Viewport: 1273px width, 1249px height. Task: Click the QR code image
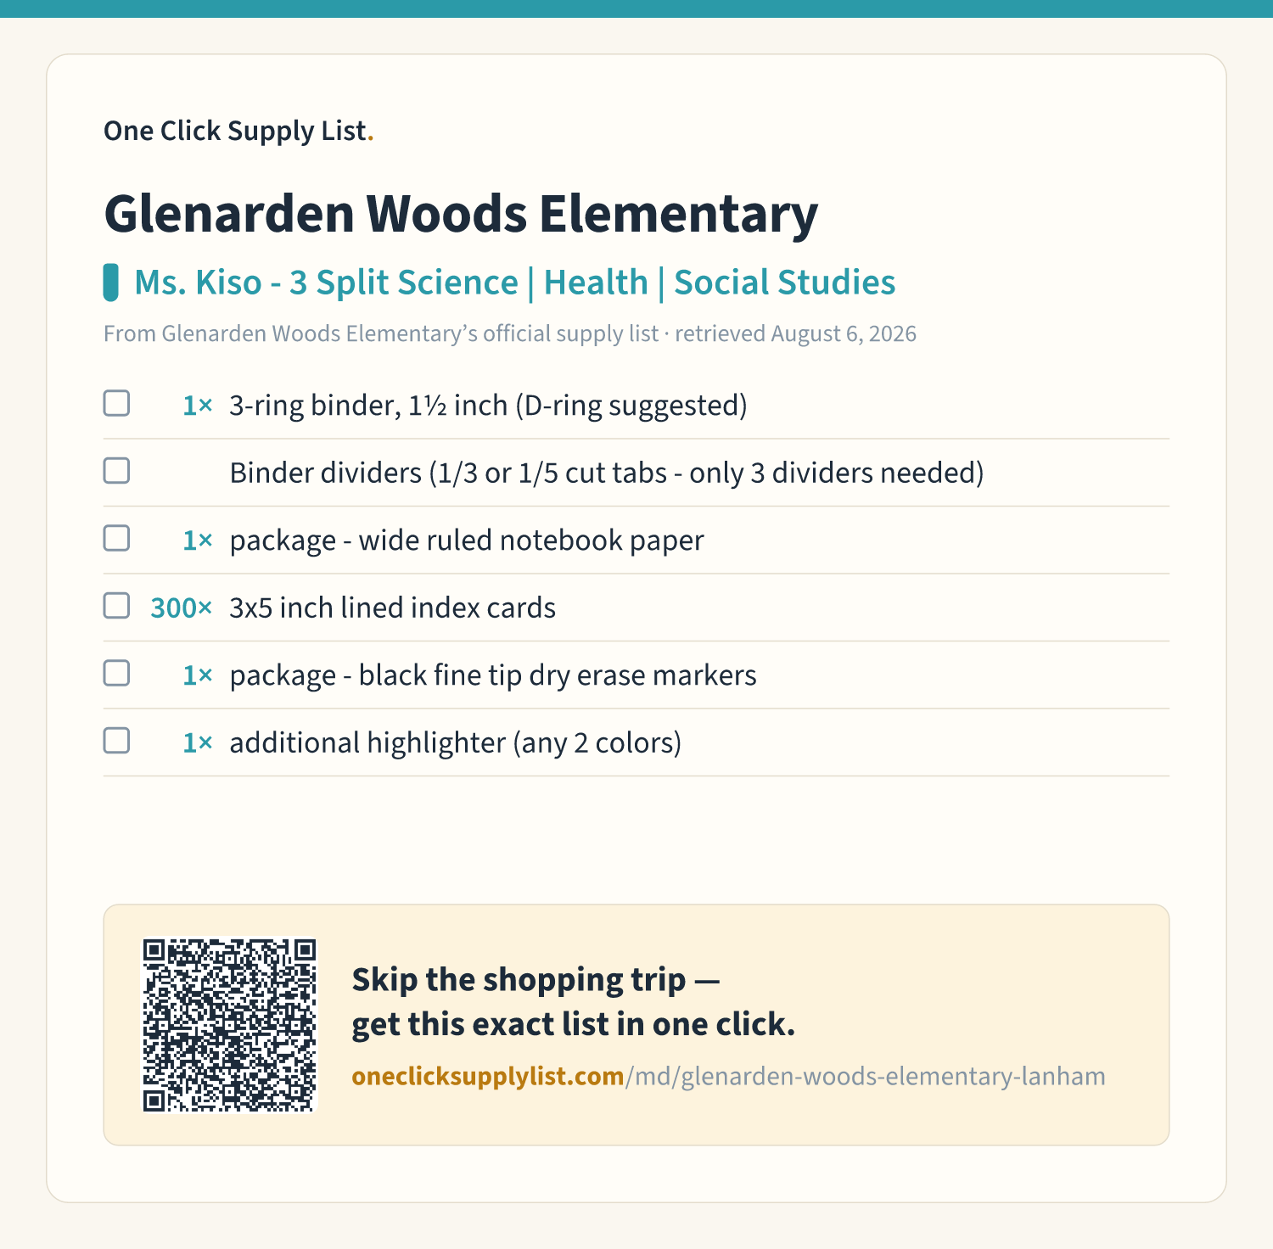click(229, 1025)
